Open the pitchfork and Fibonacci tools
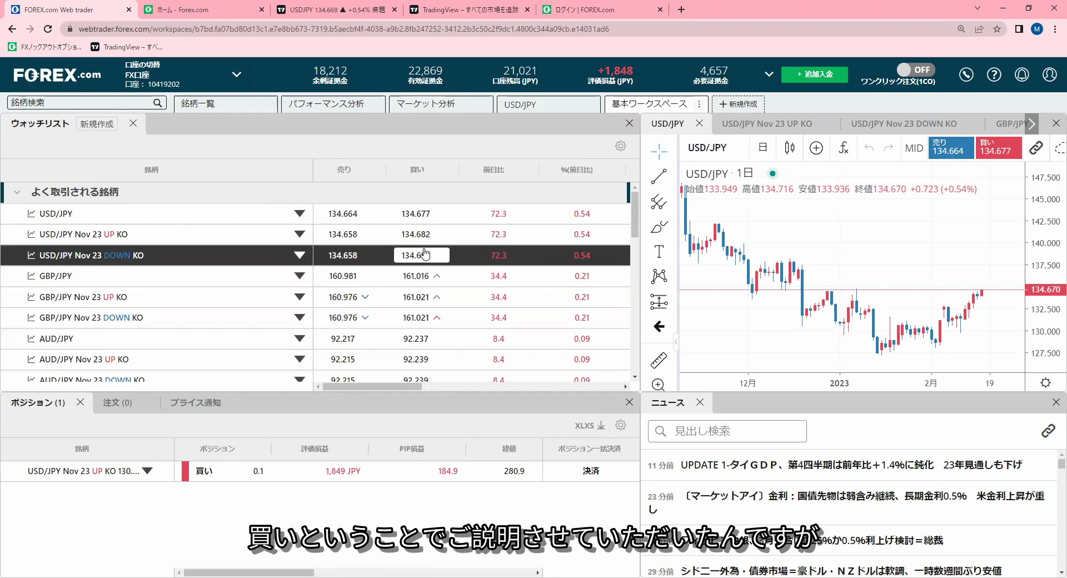1067x578 pixels. tap(659, 202)
